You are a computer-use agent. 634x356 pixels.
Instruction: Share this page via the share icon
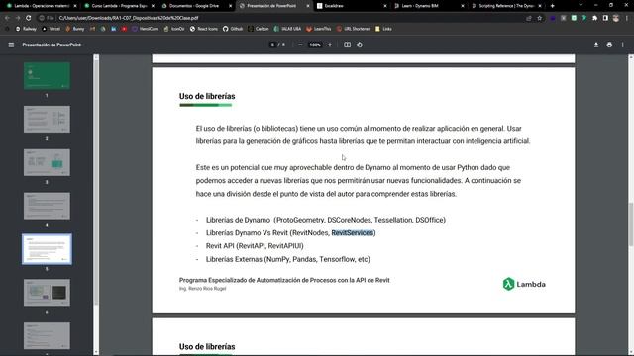(x=529, y=18)
